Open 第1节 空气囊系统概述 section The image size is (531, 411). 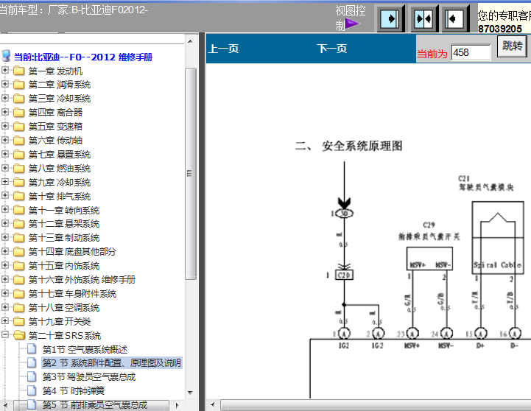(85, 349)
